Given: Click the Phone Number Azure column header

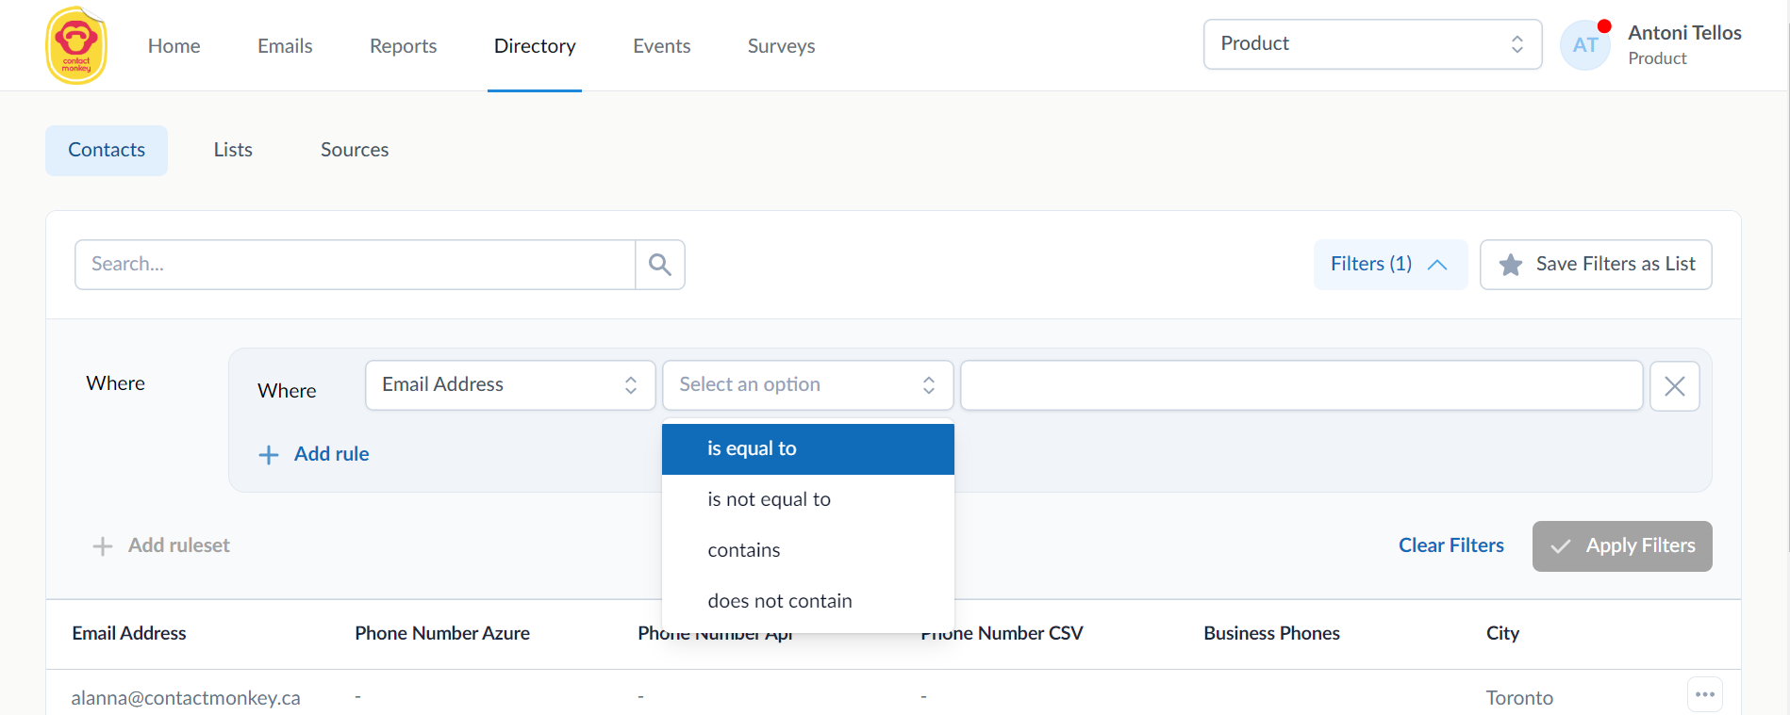Looking at the screenshot, I should pos(442,634).
